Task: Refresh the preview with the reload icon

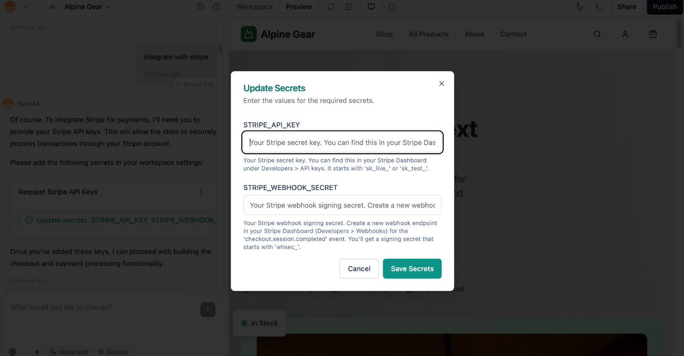Action: coord(331,7)
